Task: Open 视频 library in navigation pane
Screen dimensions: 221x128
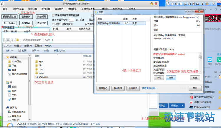Action: click(14, 87)
